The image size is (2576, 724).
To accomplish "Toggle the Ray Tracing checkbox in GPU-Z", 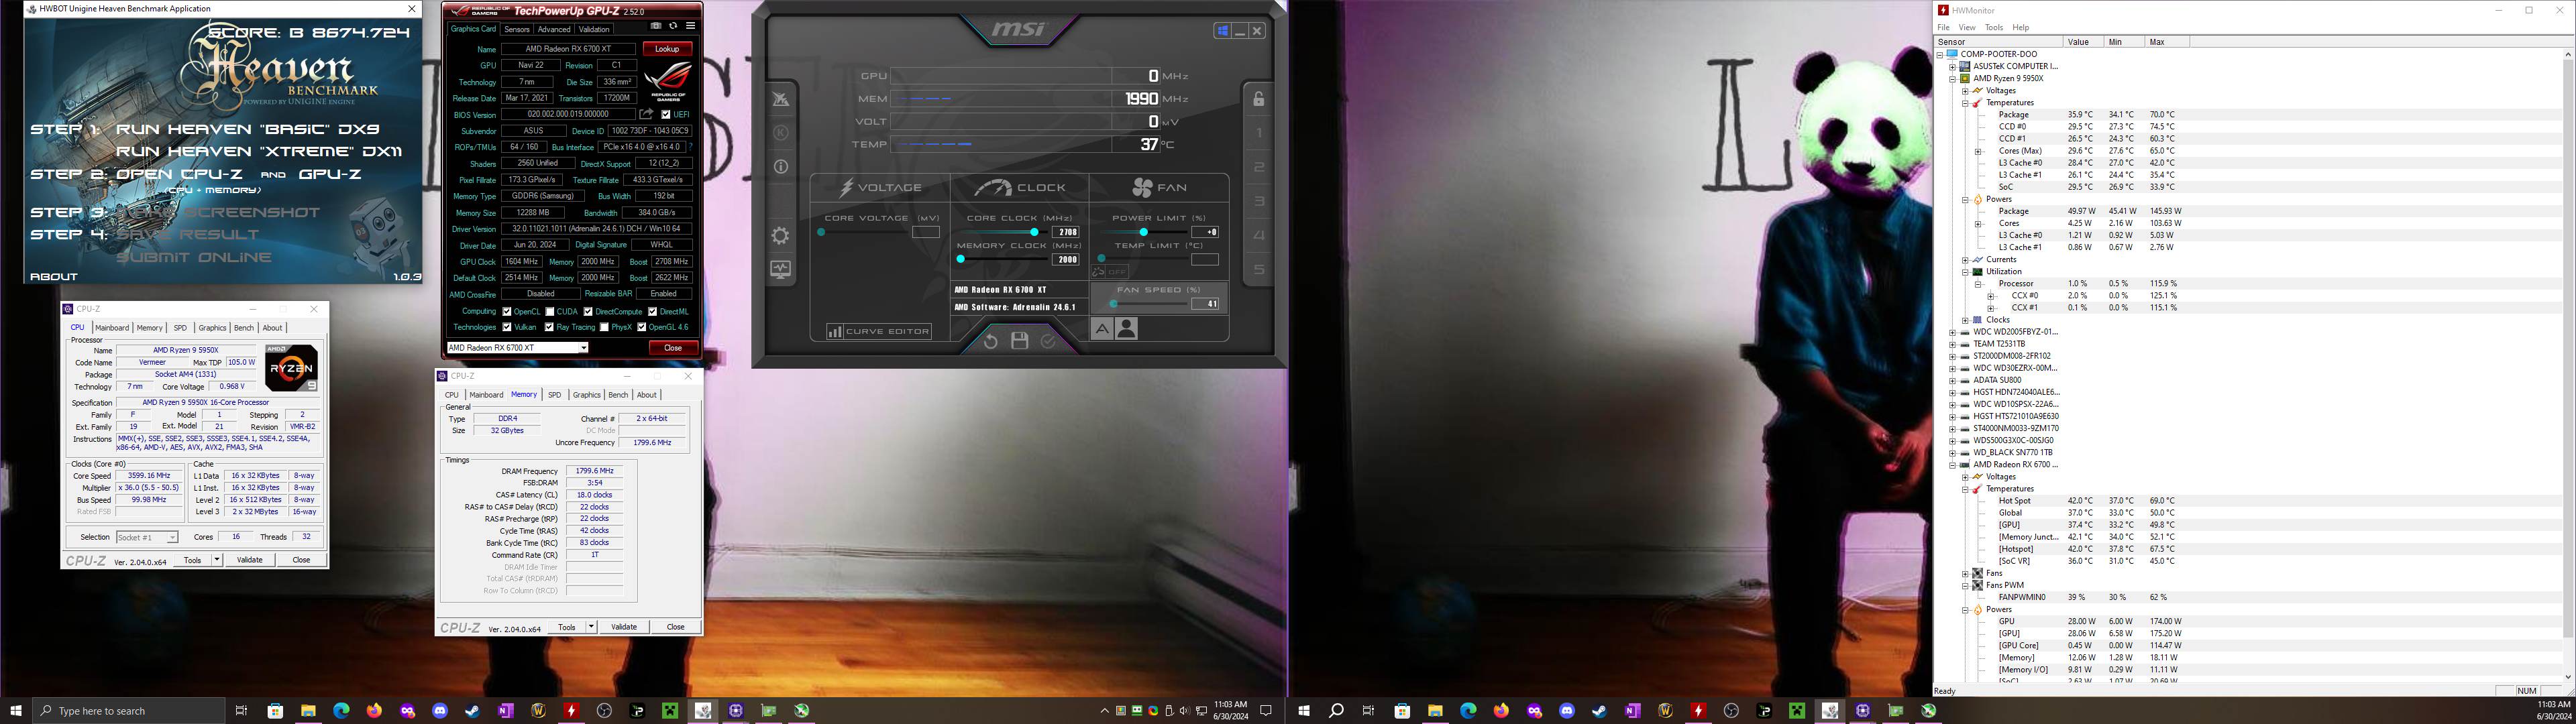I will pos(549,327).
